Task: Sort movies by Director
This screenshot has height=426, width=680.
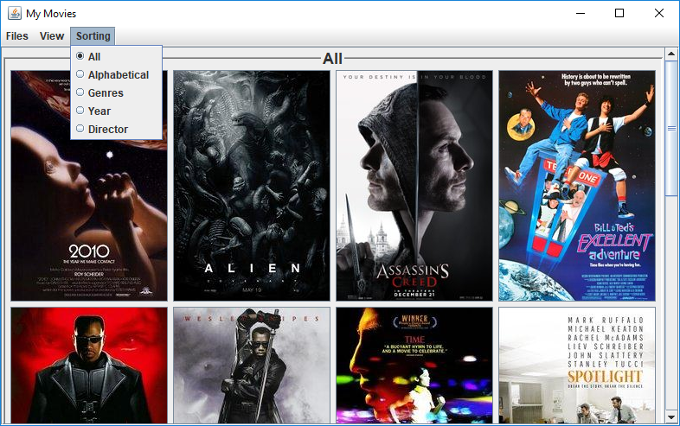Action: pos(116,130)
